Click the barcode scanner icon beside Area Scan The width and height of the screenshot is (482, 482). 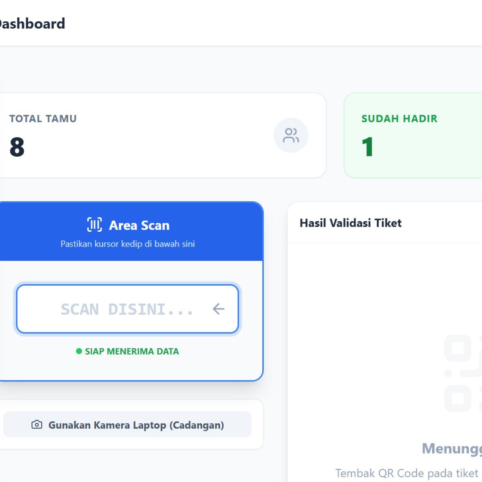point(95,225)
